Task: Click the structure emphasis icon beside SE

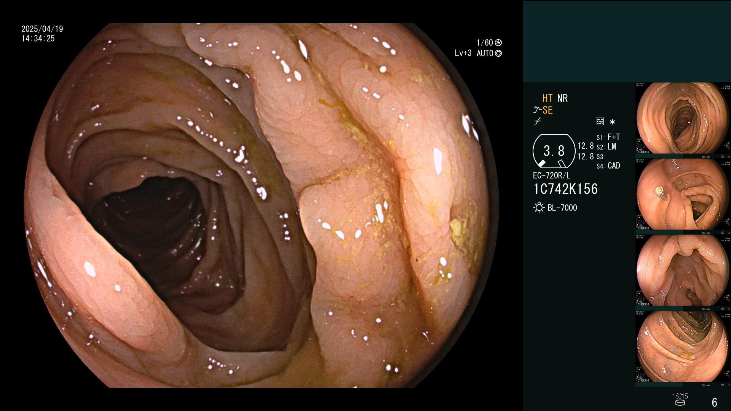Action: 537,110
